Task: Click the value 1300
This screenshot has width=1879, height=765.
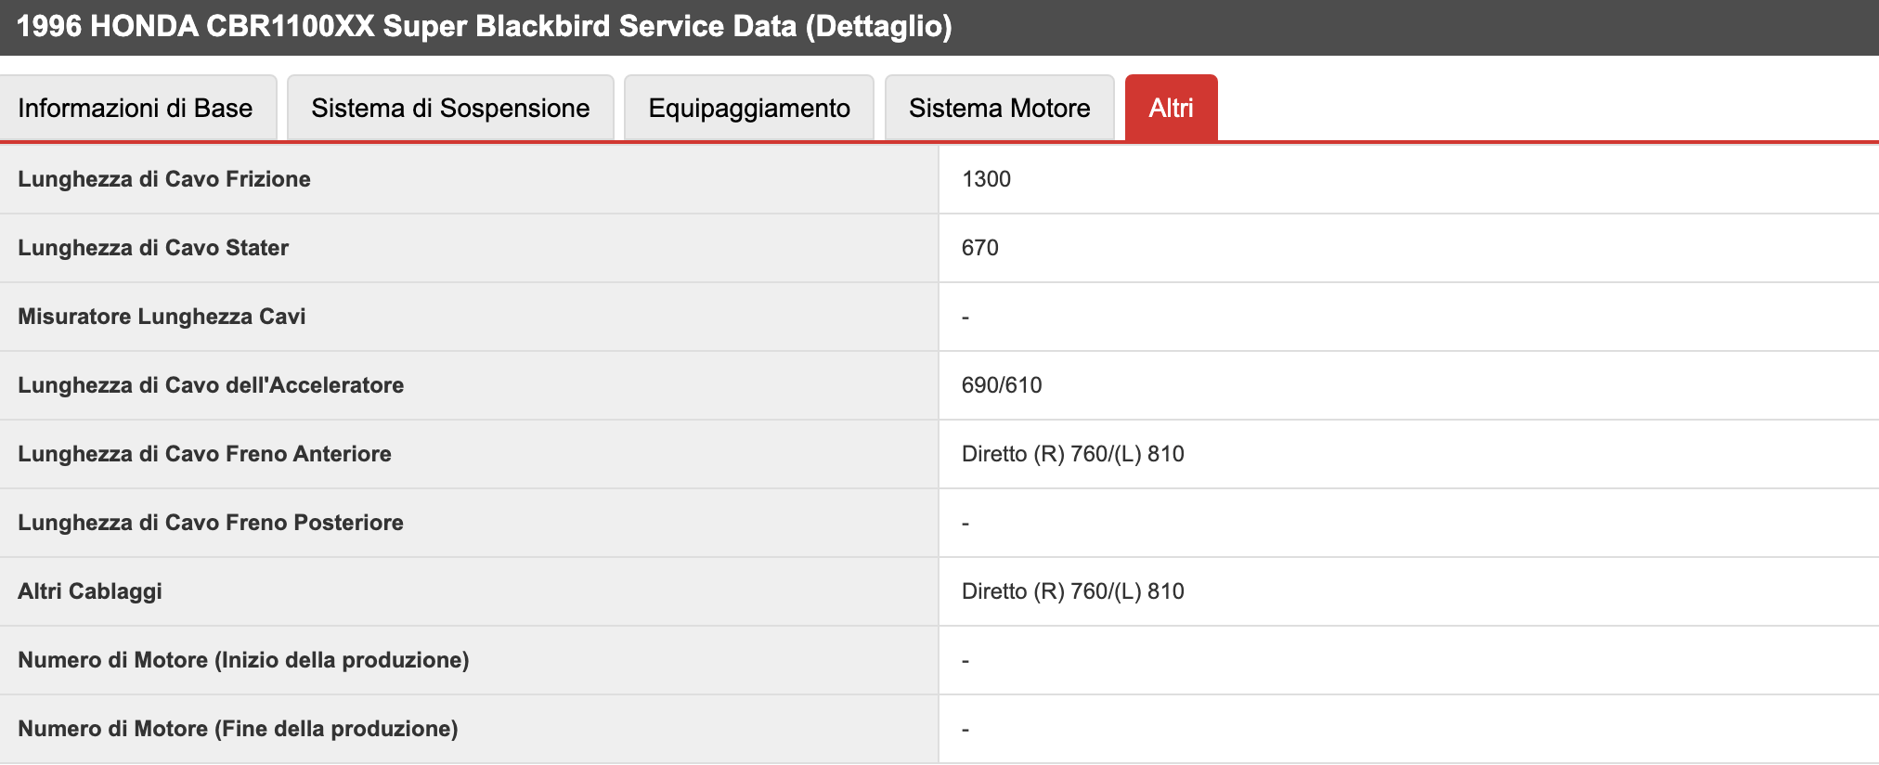Action: point(986,179)
